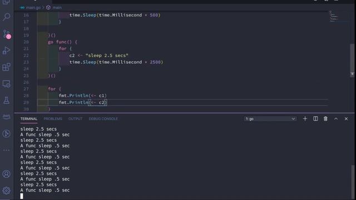The image size is (356, 200).
Task: Open the Search view in activity bar
Action: pos(7,17)
